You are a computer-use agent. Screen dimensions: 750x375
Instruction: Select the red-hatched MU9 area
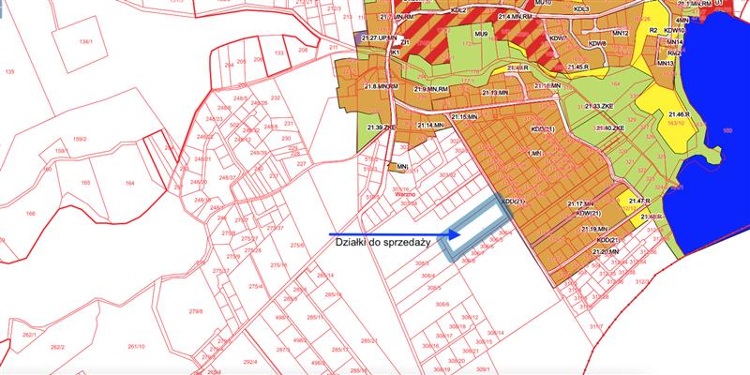[x=481, y=35]
